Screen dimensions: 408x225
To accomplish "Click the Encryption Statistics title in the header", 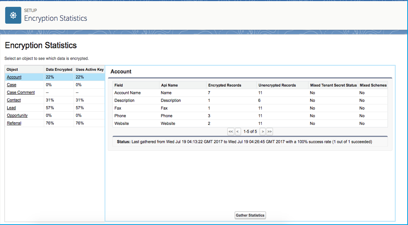I will [x=56, y=18].
